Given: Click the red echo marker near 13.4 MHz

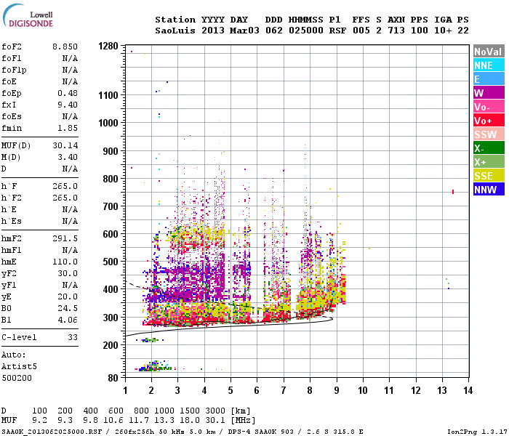Looking at the screenshot, I should [453, 192].
